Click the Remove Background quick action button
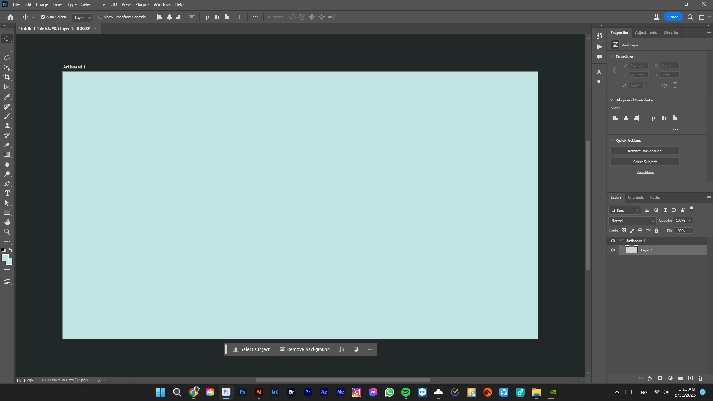Screen dimensions: 713x401 [645, 151]
